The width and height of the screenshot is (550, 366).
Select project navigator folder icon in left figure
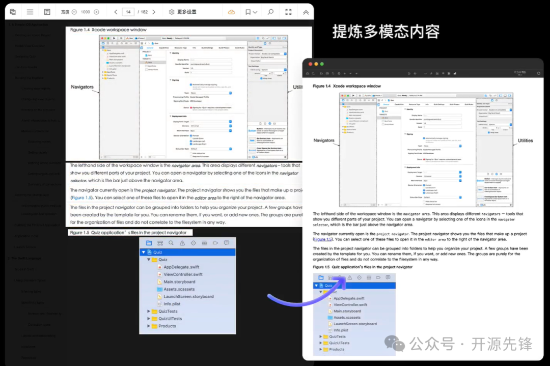click(x=149, y=243)
